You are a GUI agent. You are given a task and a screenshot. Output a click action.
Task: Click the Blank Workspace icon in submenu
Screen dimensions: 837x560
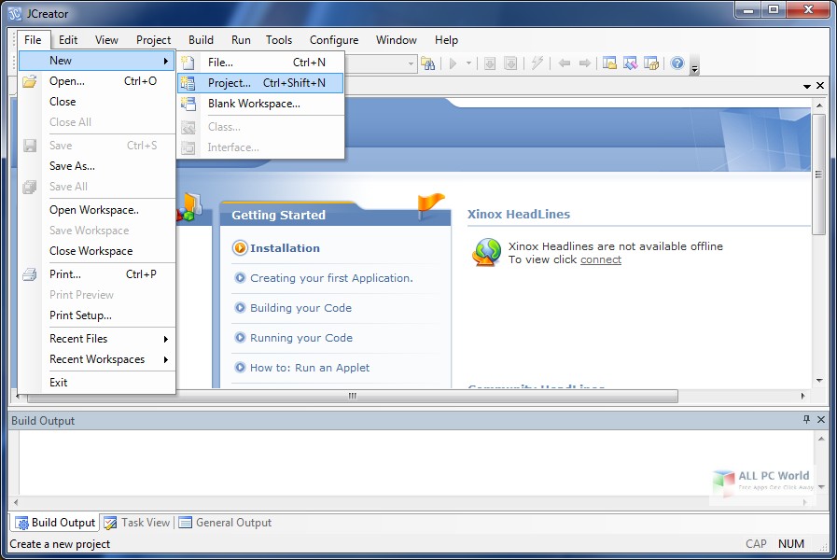(x=188, y=104)
